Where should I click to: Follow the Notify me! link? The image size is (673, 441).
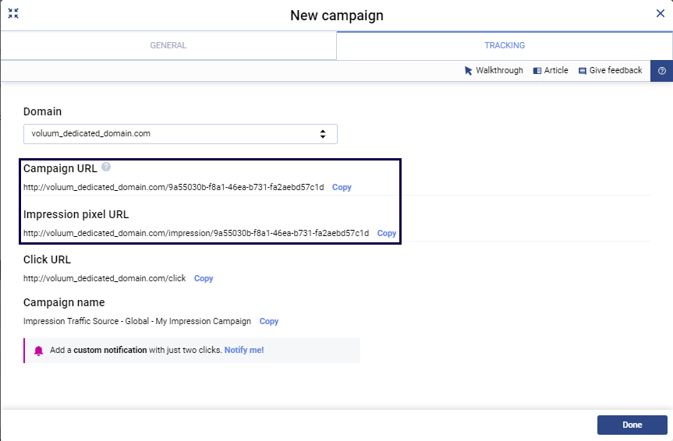[x=244, y=351]
